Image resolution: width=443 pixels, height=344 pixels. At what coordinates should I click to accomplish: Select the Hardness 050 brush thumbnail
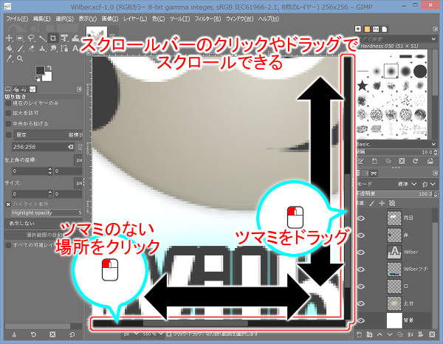pos(391,71)
